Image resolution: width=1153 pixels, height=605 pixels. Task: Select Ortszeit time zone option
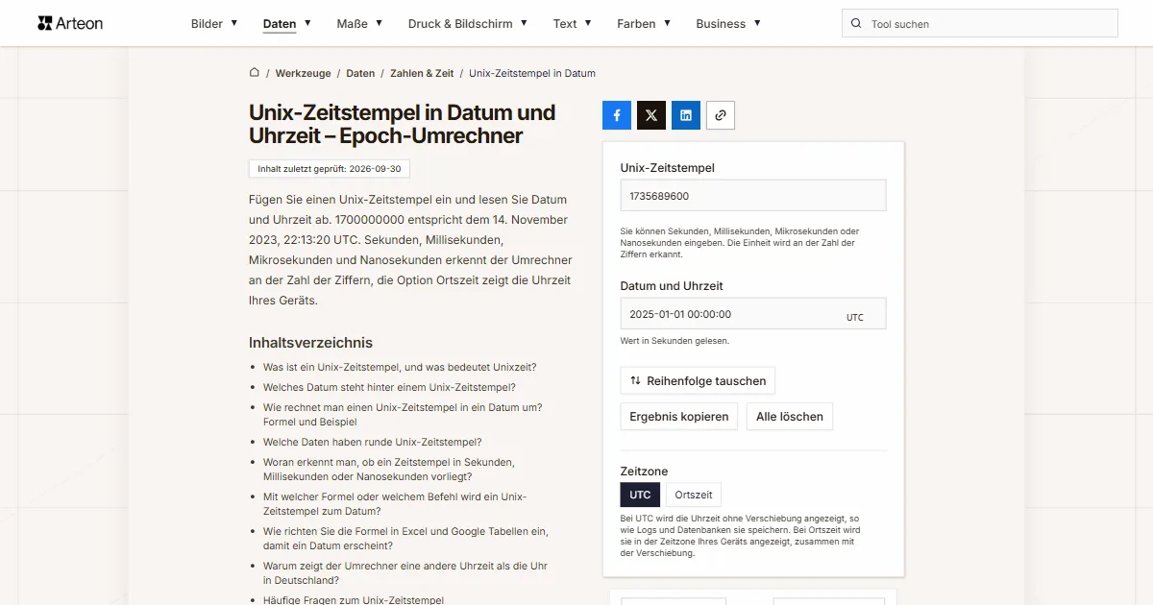pyautogui.click(x=694, y=496)
